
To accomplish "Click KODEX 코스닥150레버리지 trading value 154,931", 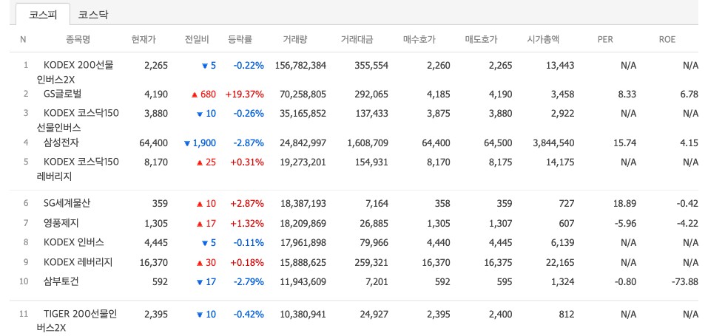I will (x=371, y=162).
